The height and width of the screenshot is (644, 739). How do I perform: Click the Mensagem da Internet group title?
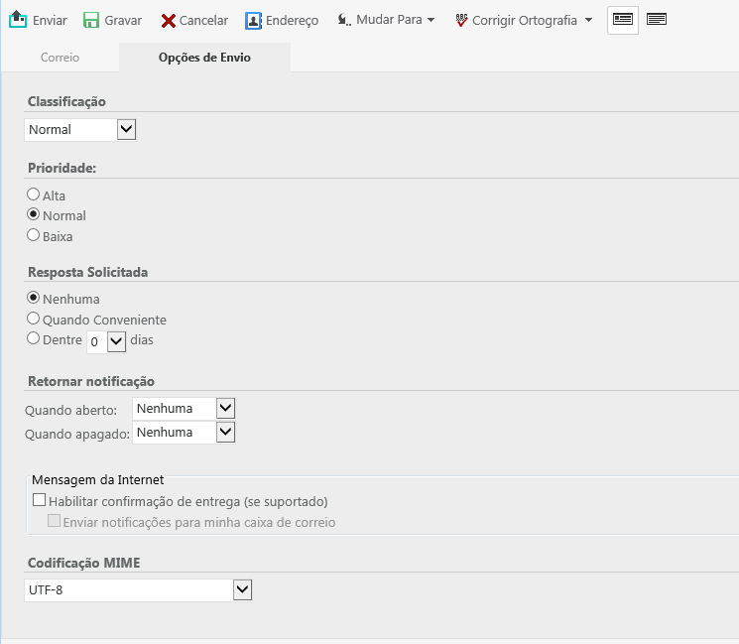pos(98,480)
